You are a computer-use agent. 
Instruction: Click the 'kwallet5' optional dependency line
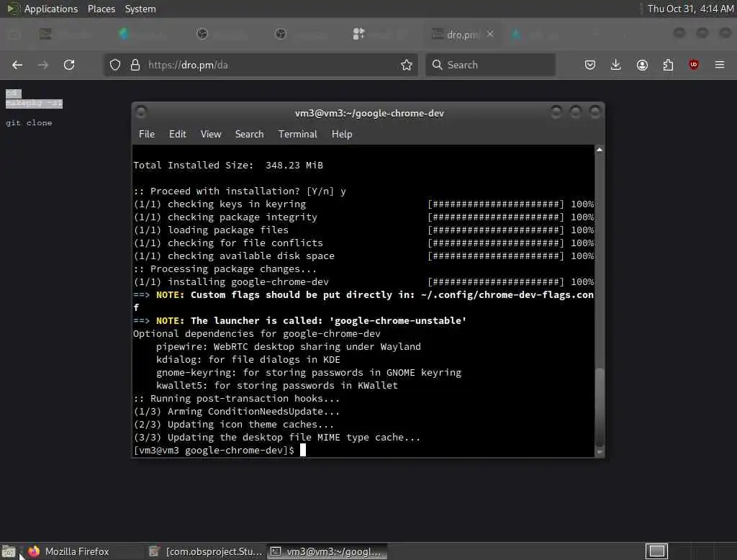277,386
